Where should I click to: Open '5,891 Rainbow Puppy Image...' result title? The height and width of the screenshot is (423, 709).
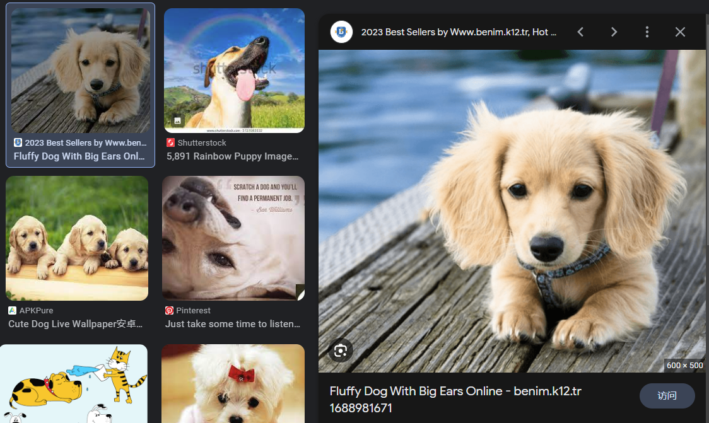232,156
